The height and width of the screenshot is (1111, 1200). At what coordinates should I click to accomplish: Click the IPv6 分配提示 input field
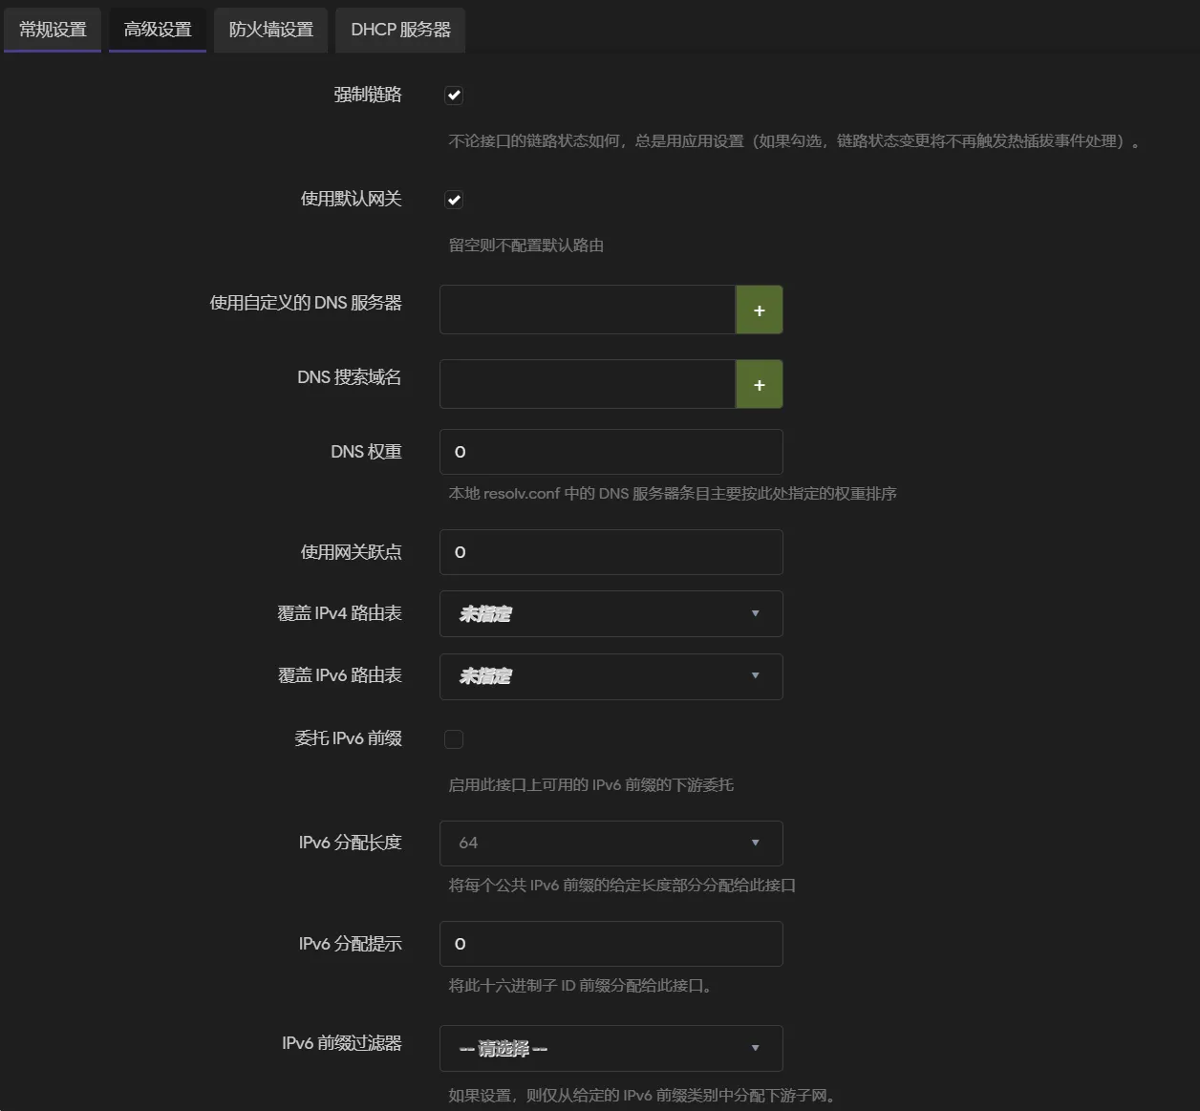[x=611, y=944]
